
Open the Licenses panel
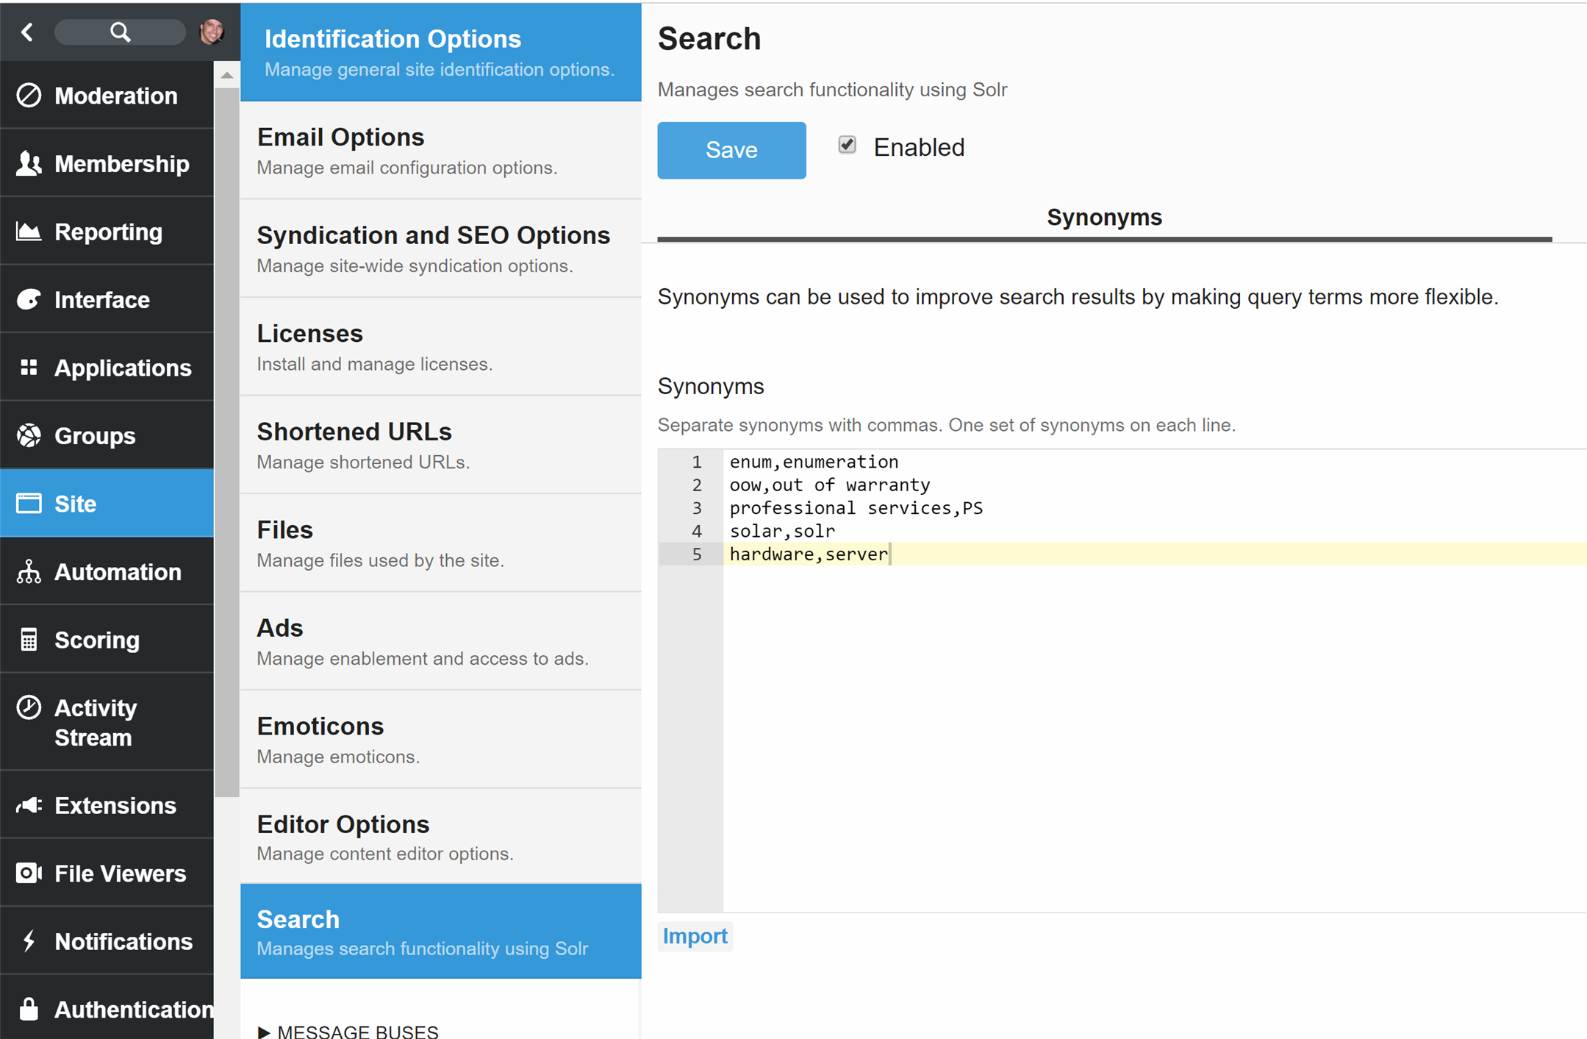[441, 347]
